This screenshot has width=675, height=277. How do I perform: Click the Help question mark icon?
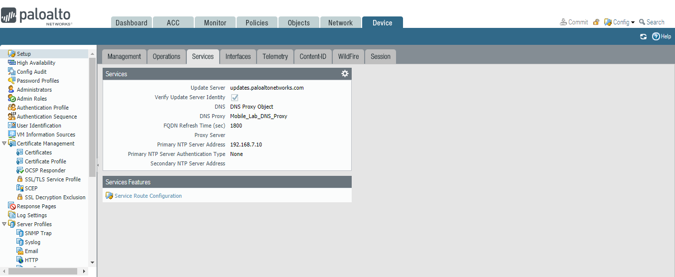(x=656, y=36)
